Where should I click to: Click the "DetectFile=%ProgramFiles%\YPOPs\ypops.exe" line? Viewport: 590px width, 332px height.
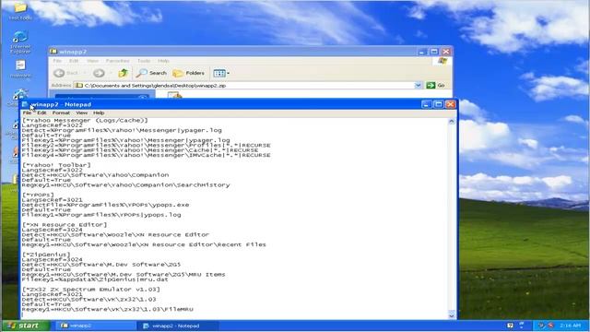pyautogui.click(x=105, y=205)
